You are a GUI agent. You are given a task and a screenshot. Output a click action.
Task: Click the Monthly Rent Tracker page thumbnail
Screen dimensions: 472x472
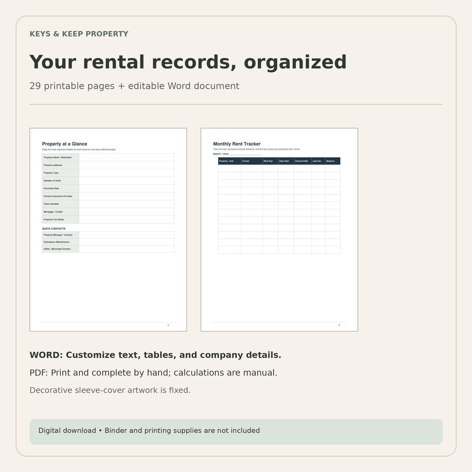click(x=279, y=230)
